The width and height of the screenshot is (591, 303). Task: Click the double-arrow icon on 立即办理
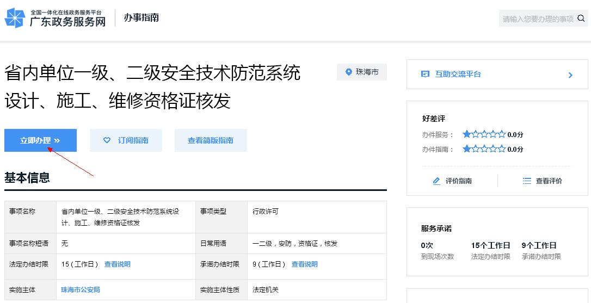57,140
